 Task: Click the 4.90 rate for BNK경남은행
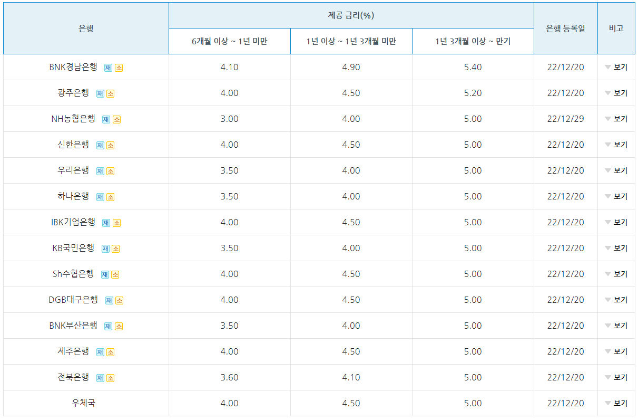(351, 67)
